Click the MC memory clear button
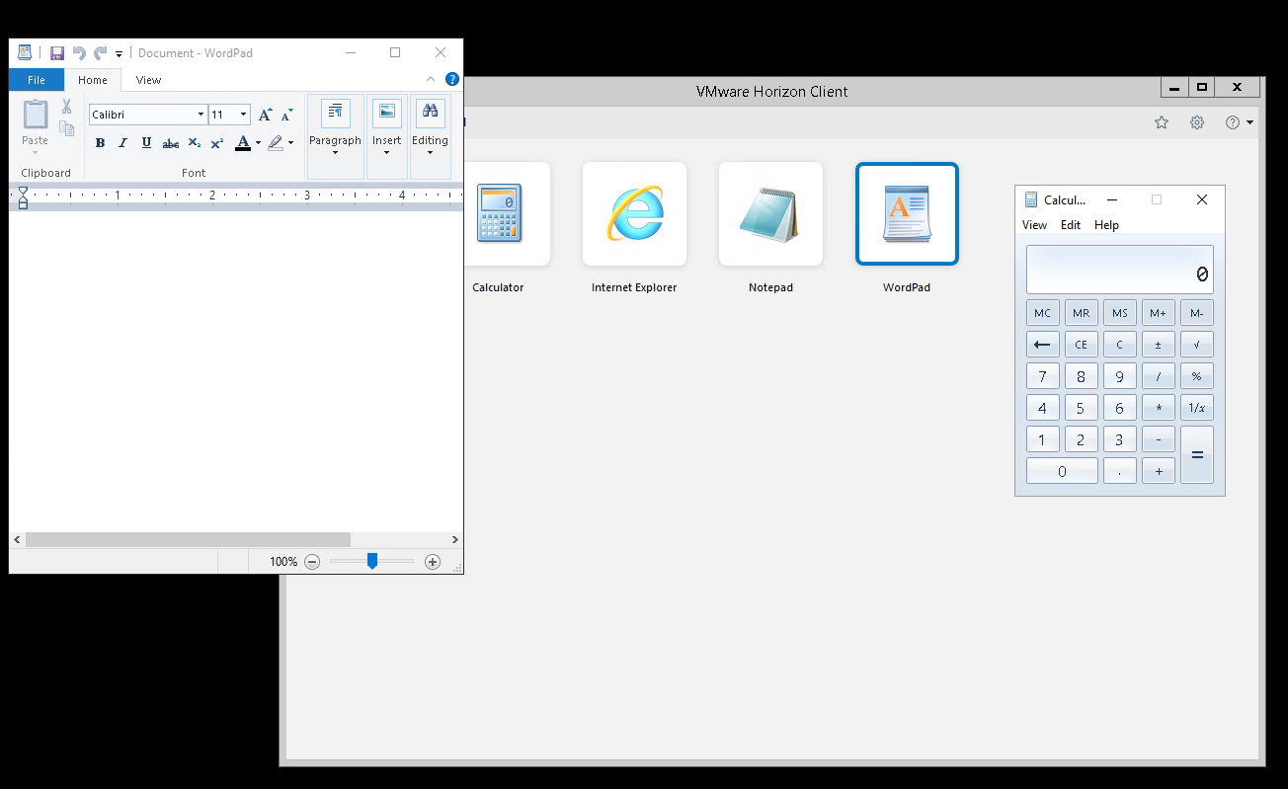This screenshot has height=789, width=1288. [1043, 313]
